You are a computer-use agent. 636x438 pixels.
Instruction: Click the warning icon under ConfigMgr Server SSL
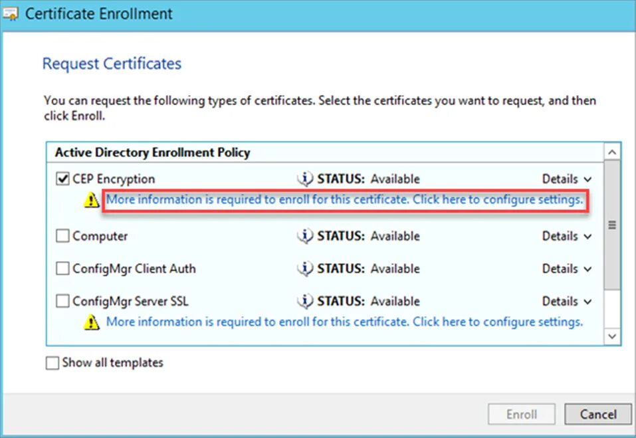[x=92, y=322]
